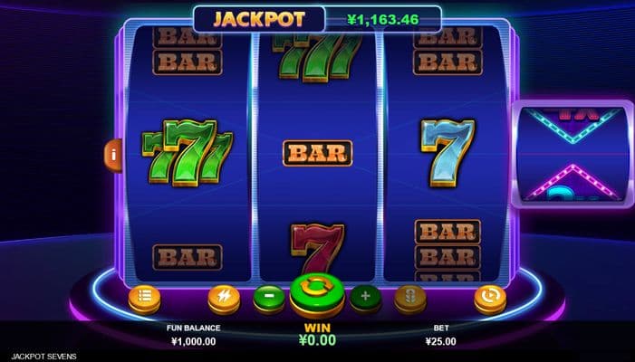Select the blue 7 on right reel
Image resolution: width=635 pixels, height=362 pixels.
coord(447,153)
